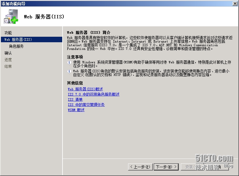Click the 其他信息 heading
239x176 pixels.
click(75, 83)
